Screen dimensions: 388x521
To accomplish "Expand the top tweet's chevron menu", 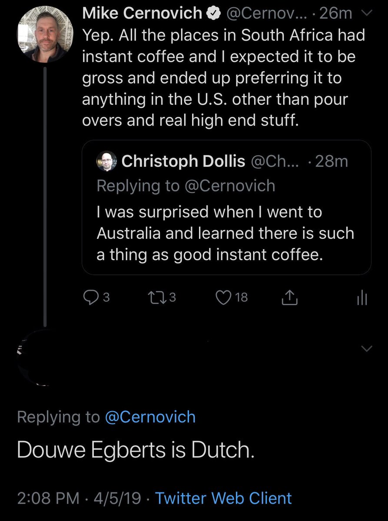I will point(367,13).
